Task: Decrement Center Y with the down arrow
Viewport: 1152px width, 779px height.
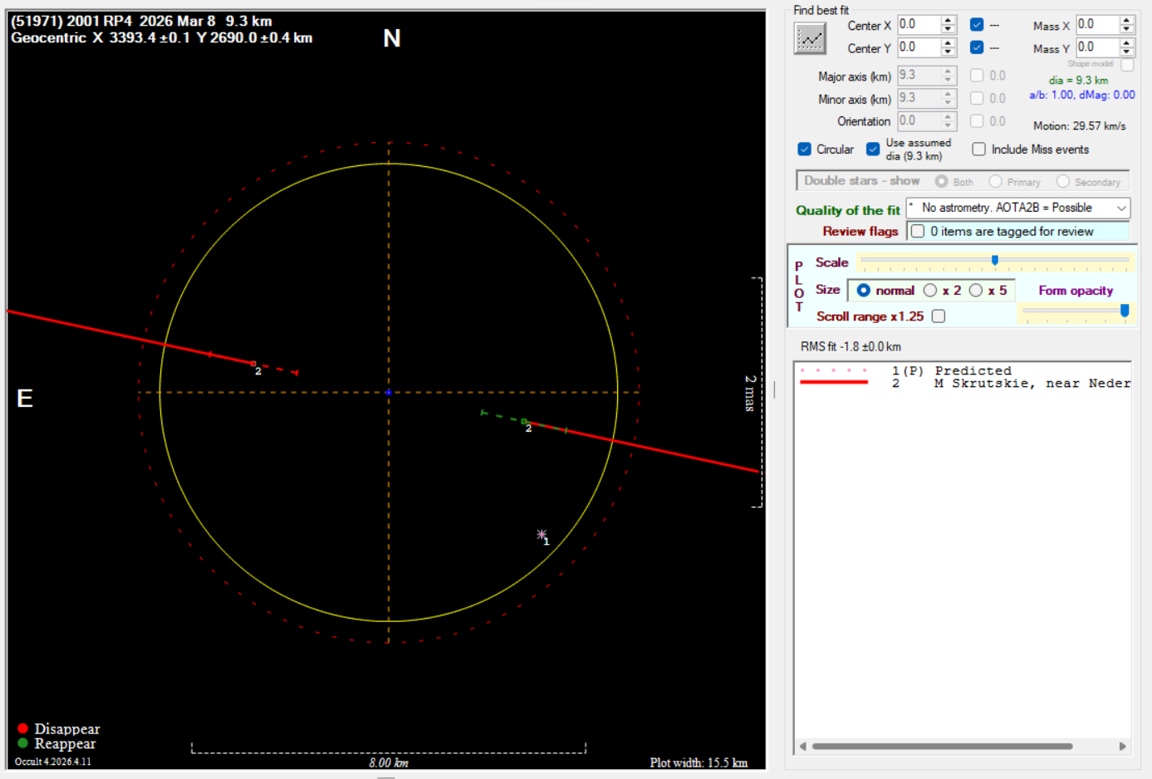Action: pos(948,52)
